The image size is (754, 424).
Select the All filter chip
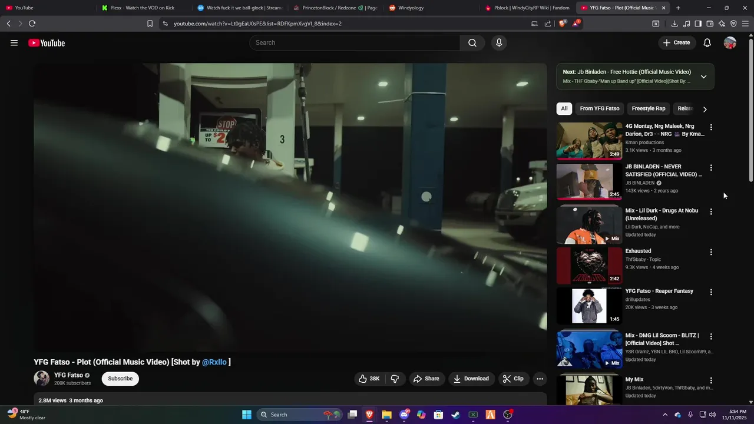564,108
